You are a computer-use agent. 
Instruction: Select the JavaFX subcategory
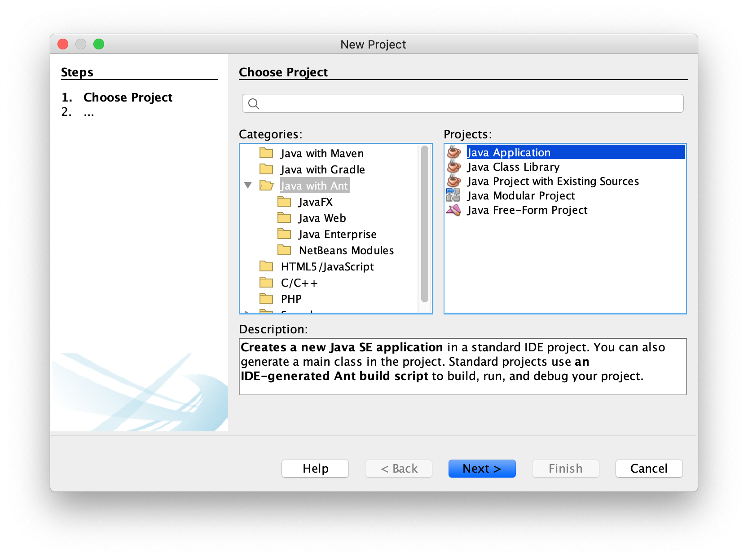[316, 202]
